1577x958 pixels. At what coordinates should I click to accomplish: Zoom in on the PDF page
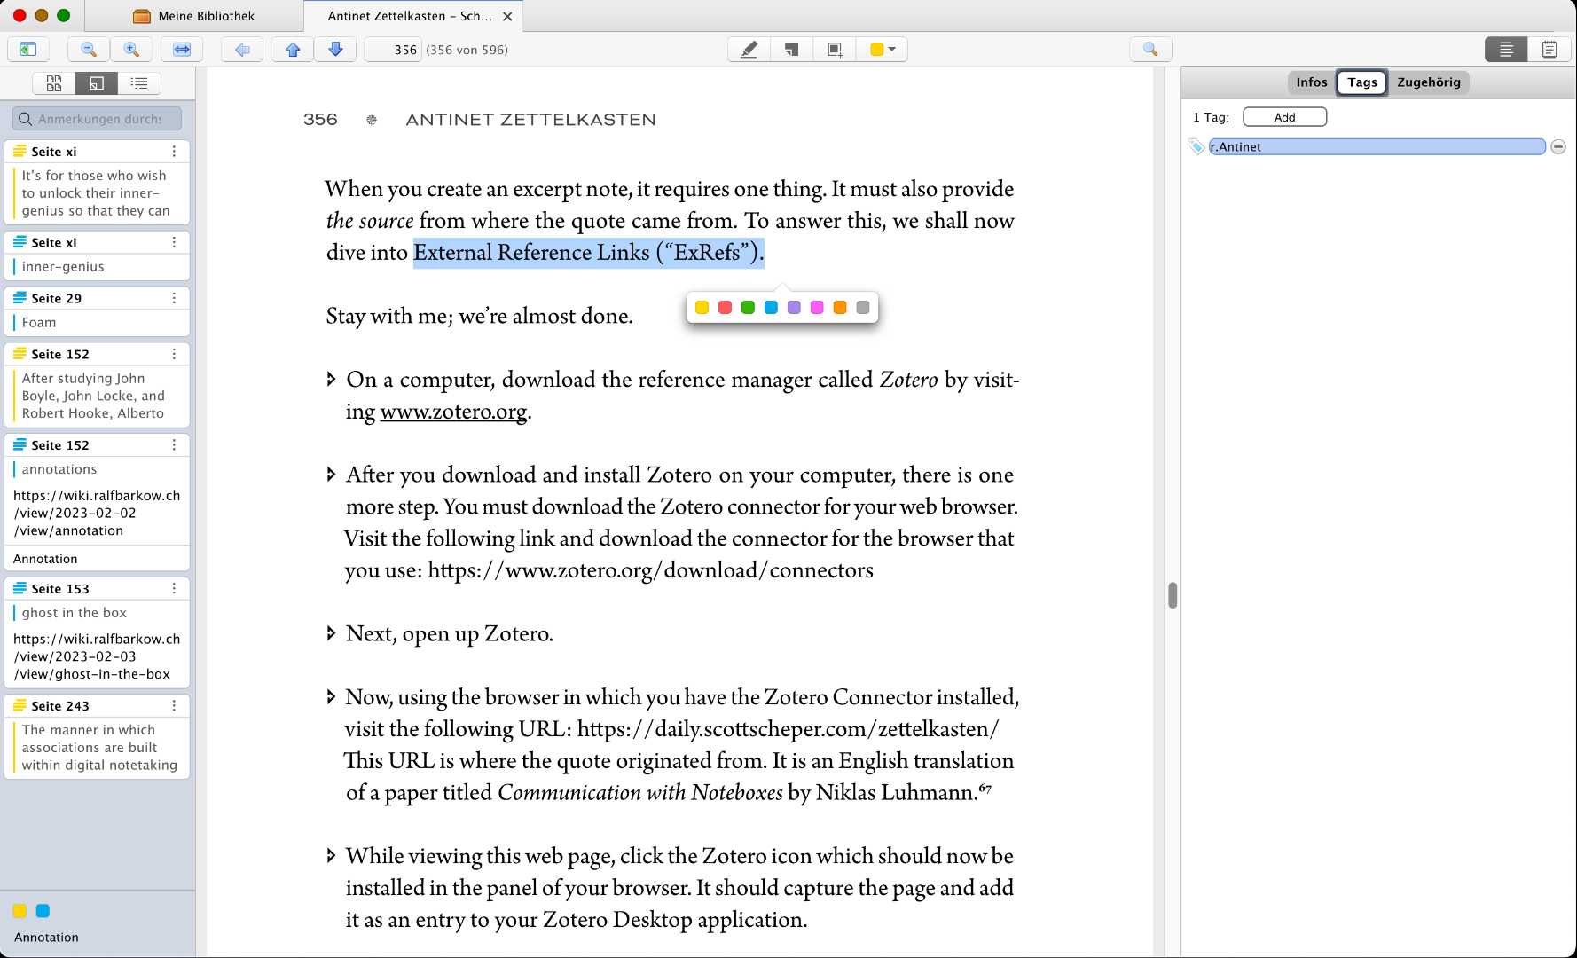coord(131,50)
